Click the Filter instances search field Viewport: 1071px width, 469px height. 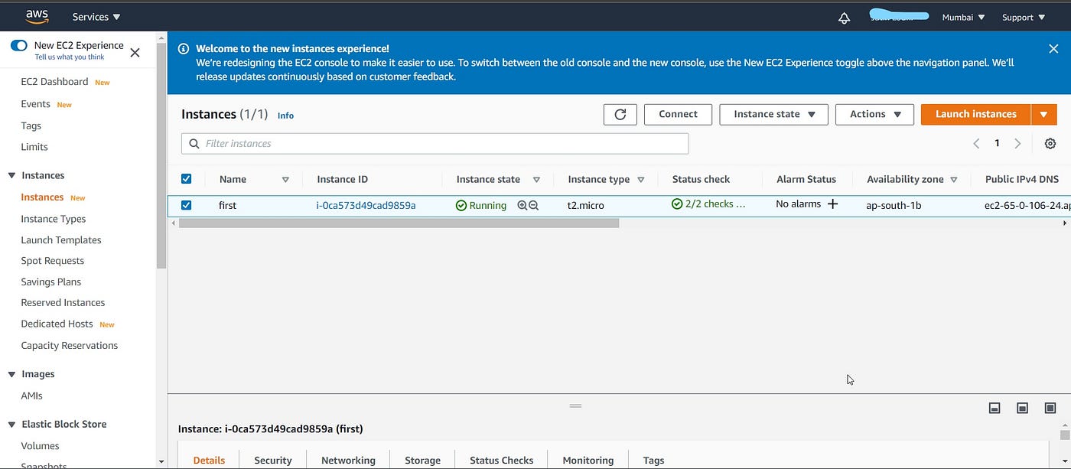435,144
